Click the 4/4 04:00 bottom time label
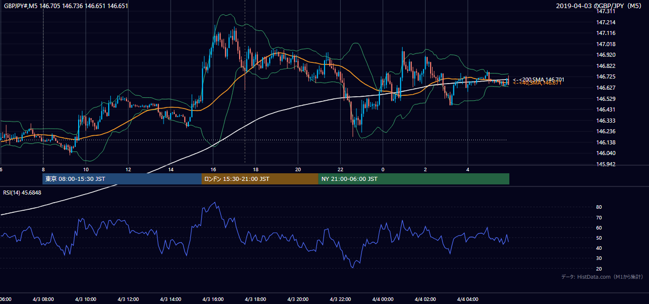 click(x=468, y=299)
